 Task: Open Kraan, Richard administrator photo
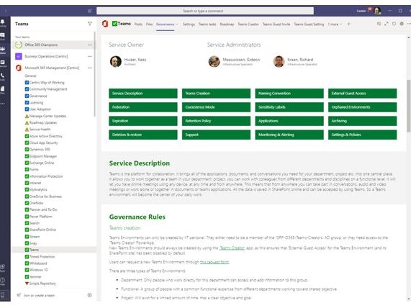tap(279, 62)
